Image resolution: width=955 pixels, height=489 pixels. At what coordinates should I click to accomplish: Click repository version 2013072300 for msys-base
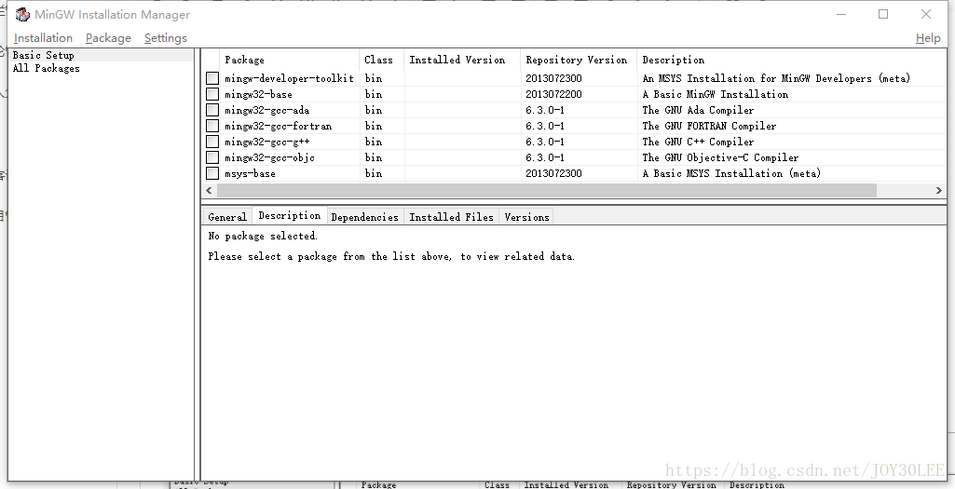(x=553, y=173)
